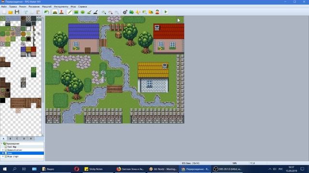Click the yellow-roofed house on the map
The width and height of the screenshot is (309, 173).
coord(153,77)
